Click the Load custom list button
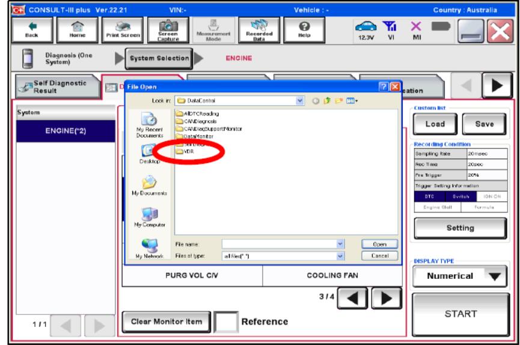Image resolution: width=520 pixels, height=345 pixels. click(435, 124)
